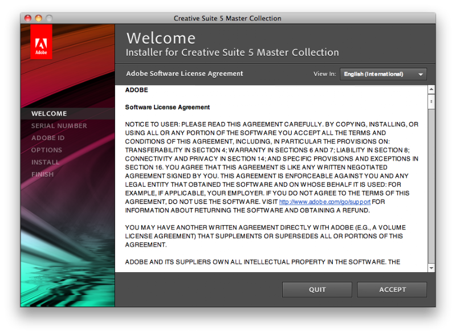Image resolution: width=456 pixels, height=335 pixels.
Task: Close the installer window with red button
Action: [x=28, y=18]
